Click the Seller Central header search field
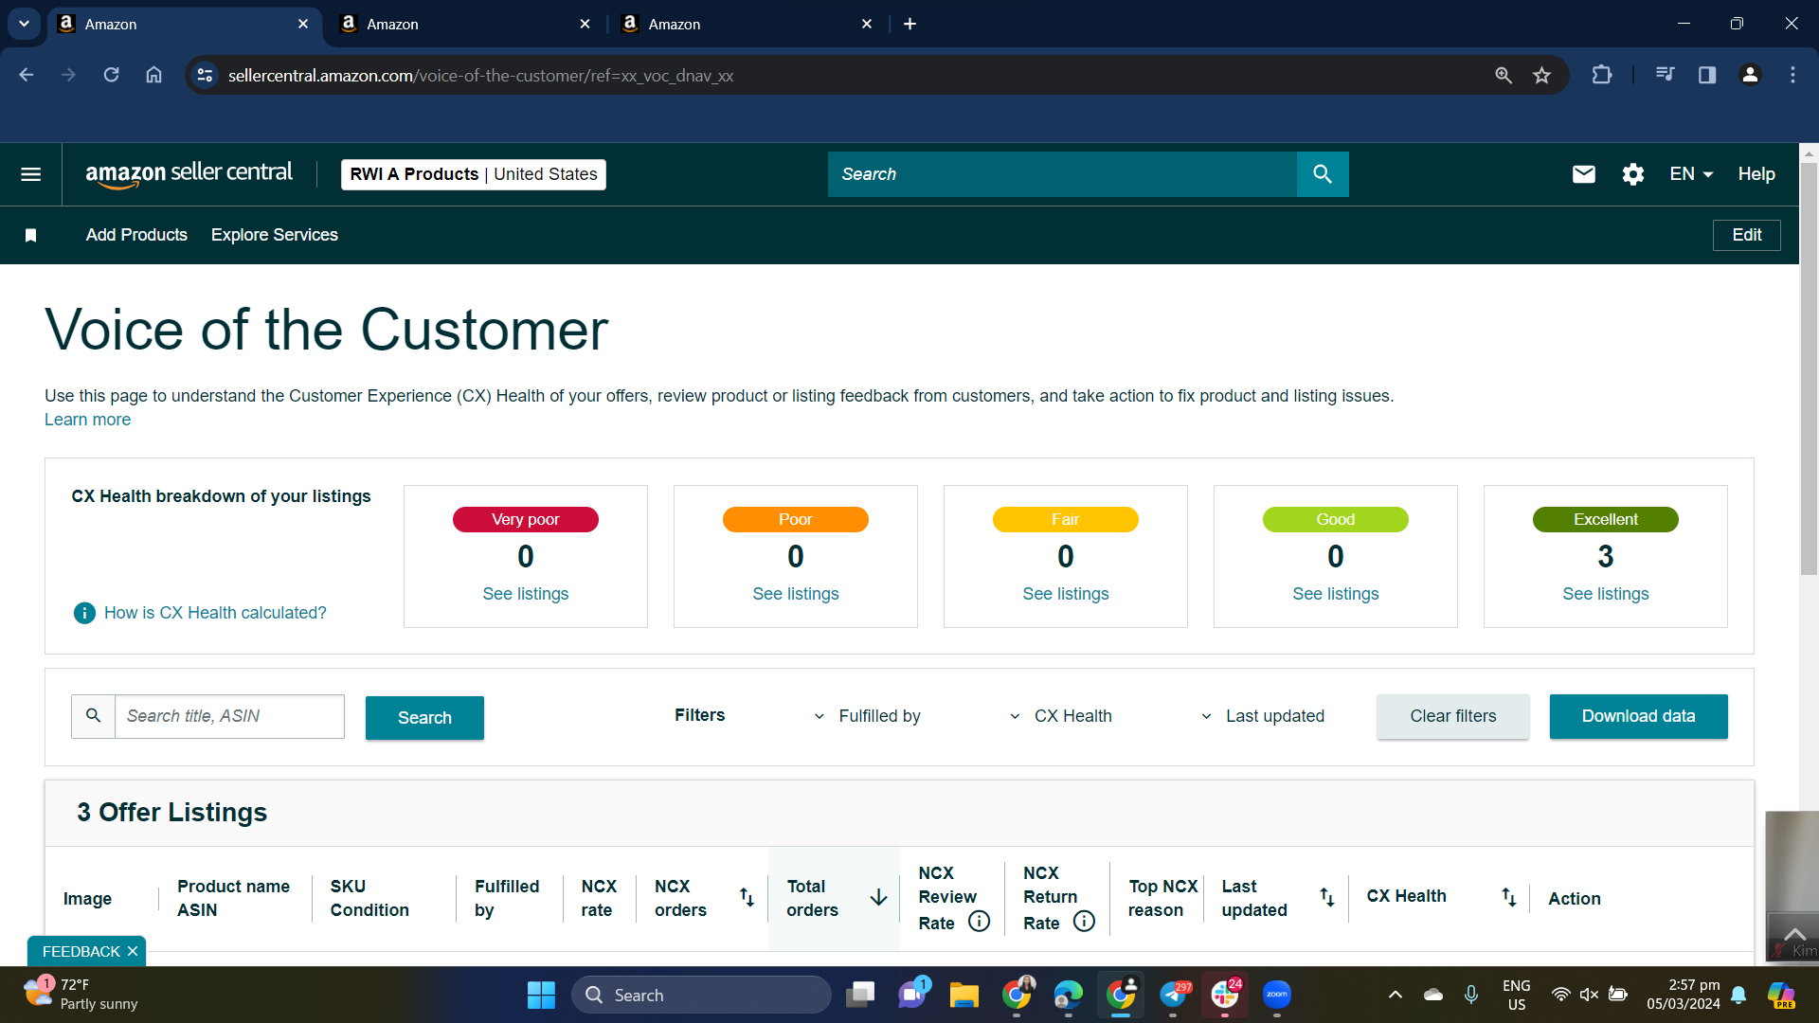The height and width of the screenshot is (1023, 1819). click(x=1062, y=174)
